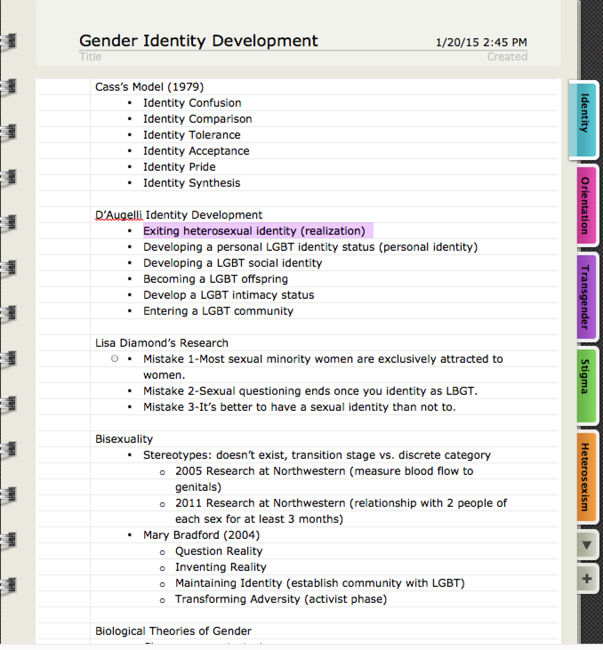This screenshot has width=603, height=650.
Task: Click the Gender Identity Development title field
Action: tap(198, 41)
